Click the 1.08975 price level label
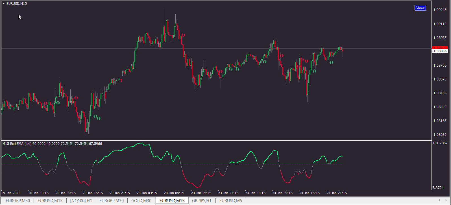The image size is (451, 205). [x=440, y=38]
